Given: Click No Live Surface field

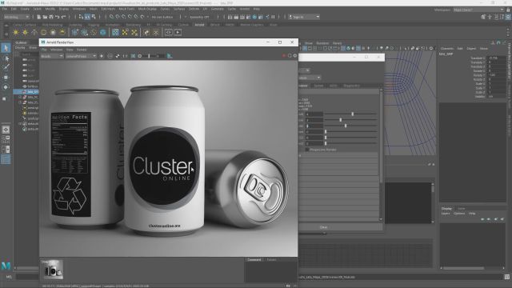Looking at the screenshot, I should (162, 17).
